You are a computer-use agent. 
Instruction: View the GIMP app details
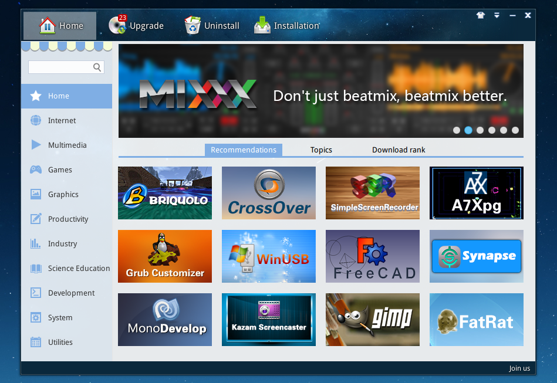click(x=372, y=319)
